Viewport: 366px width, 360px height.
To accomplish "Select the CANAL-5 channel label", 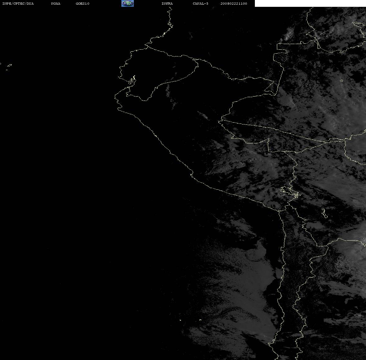I will click(x=201, y=3).
